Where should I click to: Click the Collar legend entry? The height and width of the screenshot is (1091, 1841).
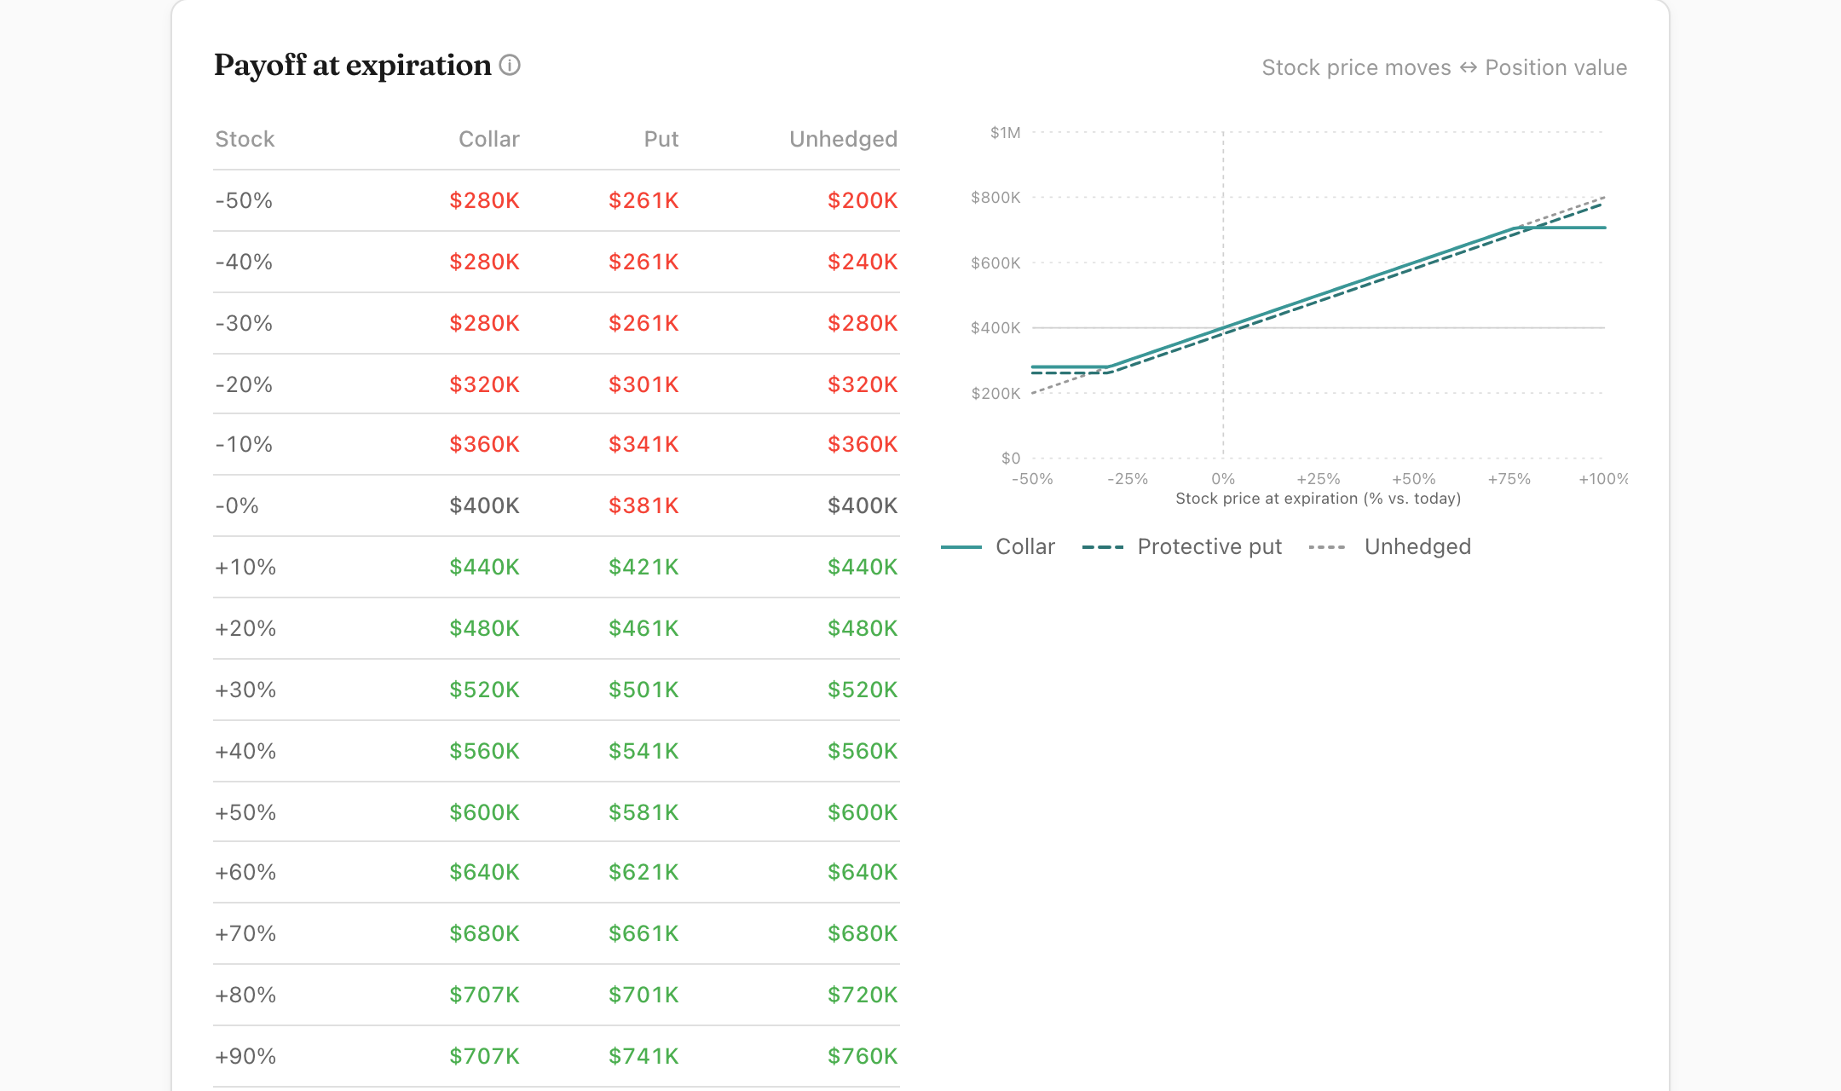(x=998, y=546)
